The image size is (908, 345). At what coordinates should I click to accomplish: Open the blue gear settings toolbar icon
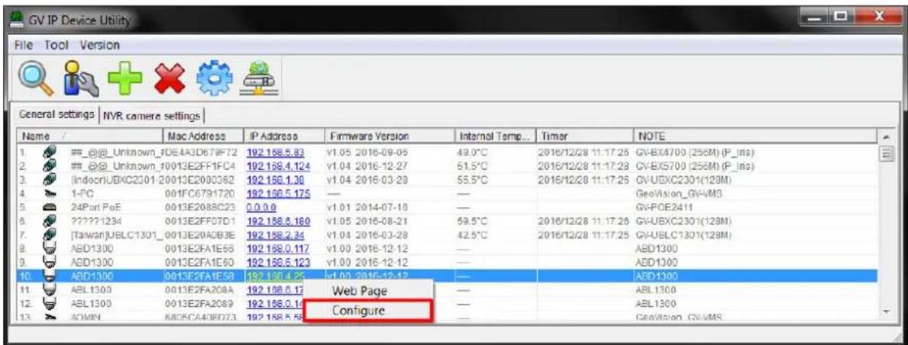coord(215,79)
